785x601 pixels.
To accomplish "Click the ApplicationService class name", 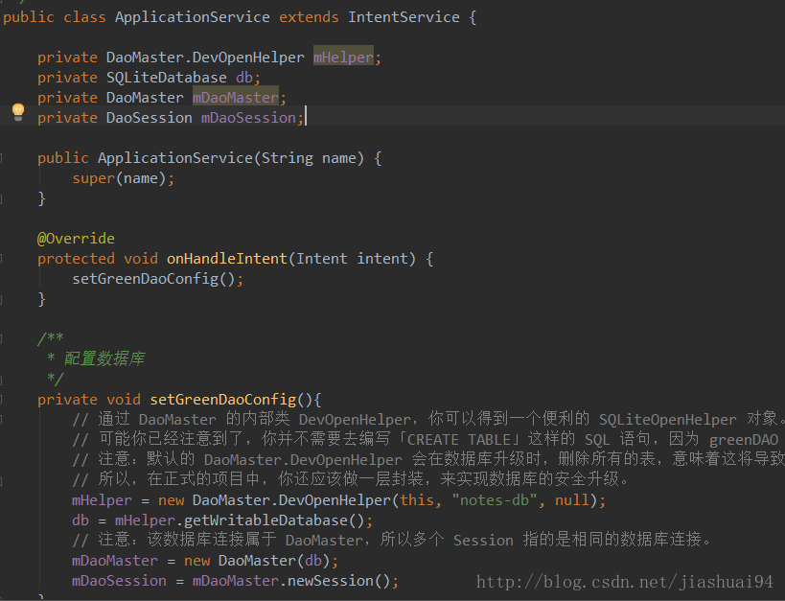I will click(x=193, y=17).
